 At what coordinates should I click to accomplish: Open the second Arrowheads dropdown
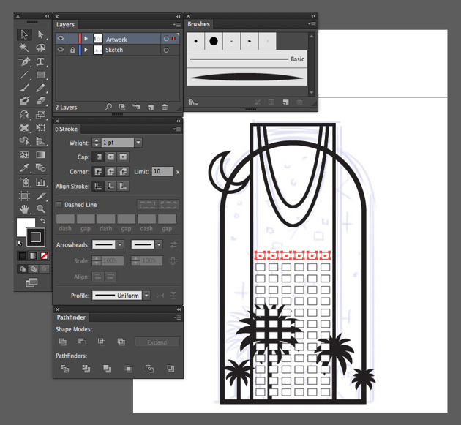[159, 244]
